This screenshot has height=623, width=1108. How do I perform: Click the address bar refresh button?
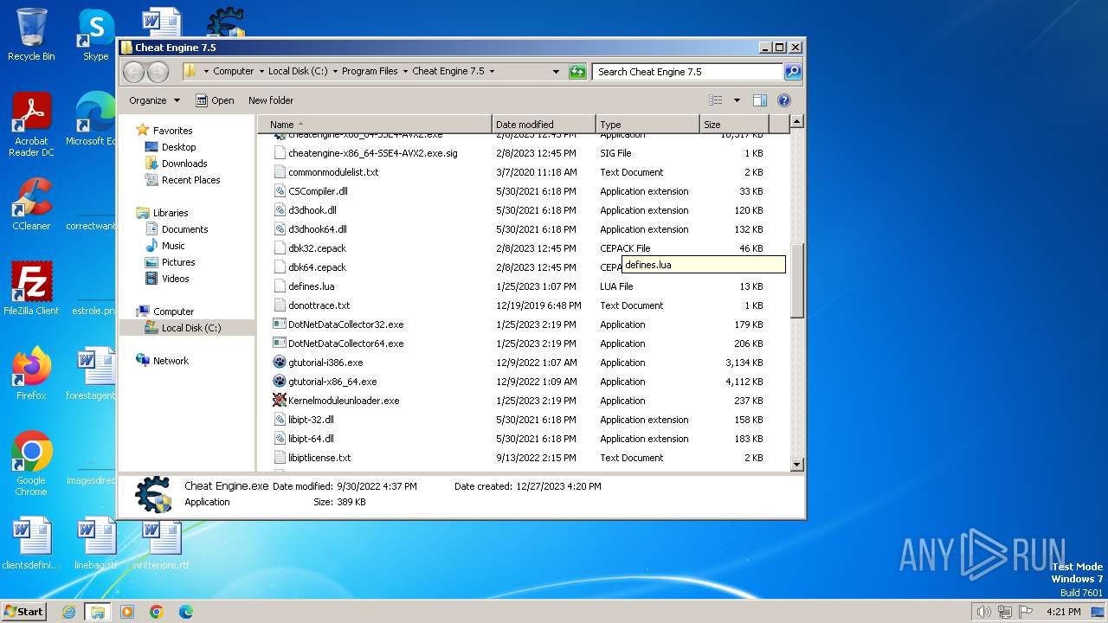(577, 72)
